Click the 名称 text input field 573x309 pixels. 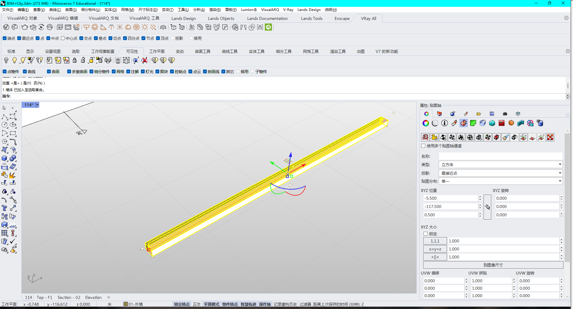500,156
